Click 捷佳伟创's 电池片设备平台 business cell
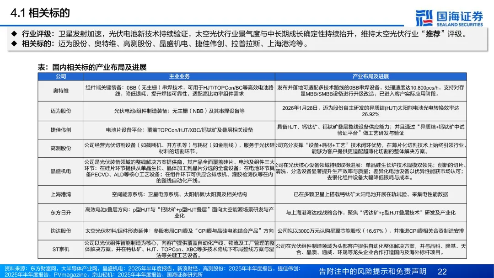The image size is (494, 278). pos(179,130)
